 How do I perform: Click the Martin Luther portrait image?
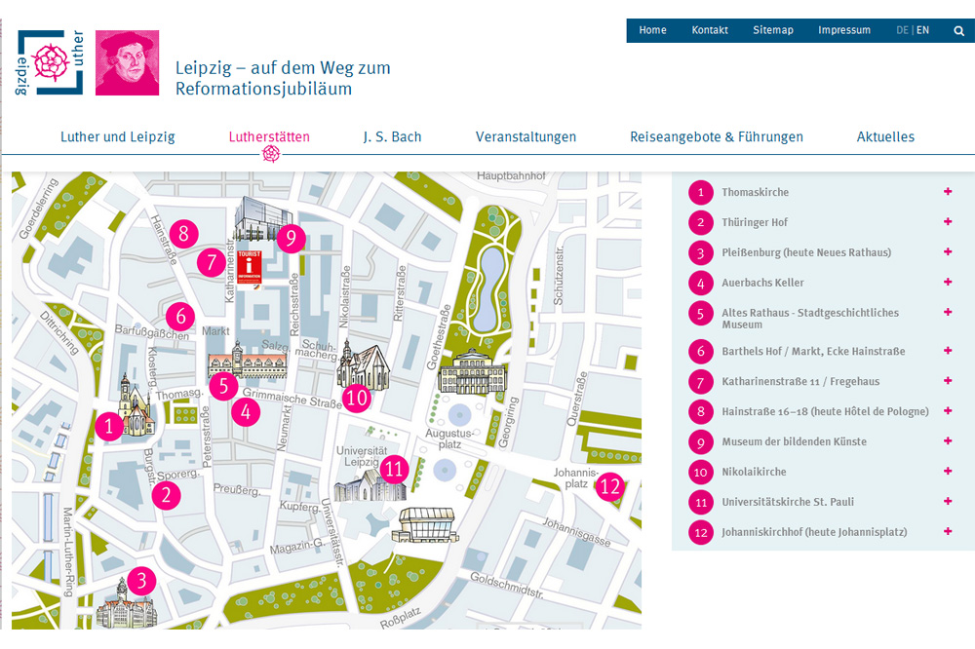[x=127, y=62]
